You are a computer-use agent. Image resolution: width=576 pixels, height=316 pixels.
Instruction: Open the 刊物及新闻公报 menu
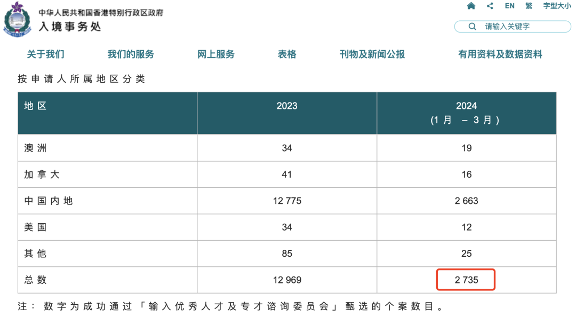pos(372,54)
